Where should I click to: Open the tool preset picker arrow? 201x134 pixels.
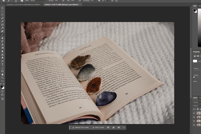pyautogui.click(x=11, y=1)
